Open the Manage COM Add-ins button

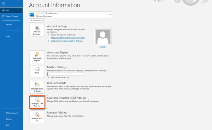(x=37, y=102)
